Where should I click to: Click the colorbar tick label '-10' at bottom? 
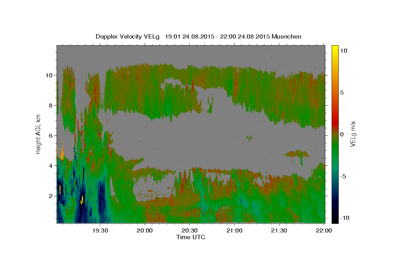(x=345, y=218)
